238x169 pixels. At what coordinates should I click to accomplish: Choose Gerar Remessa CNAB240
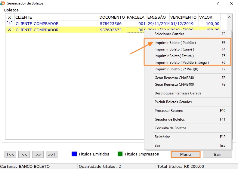(174, 78)
